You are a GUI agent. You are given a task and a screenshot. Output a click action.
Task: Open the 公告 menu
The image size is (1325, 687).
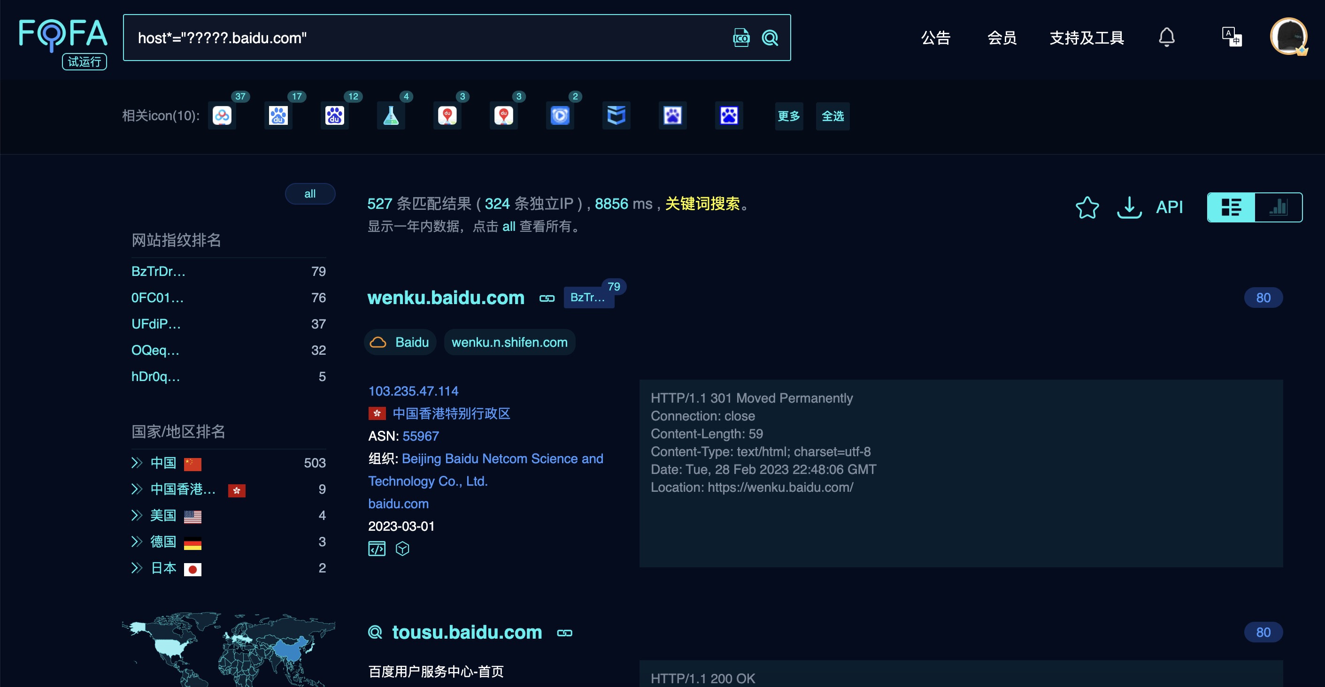[936, 38]
